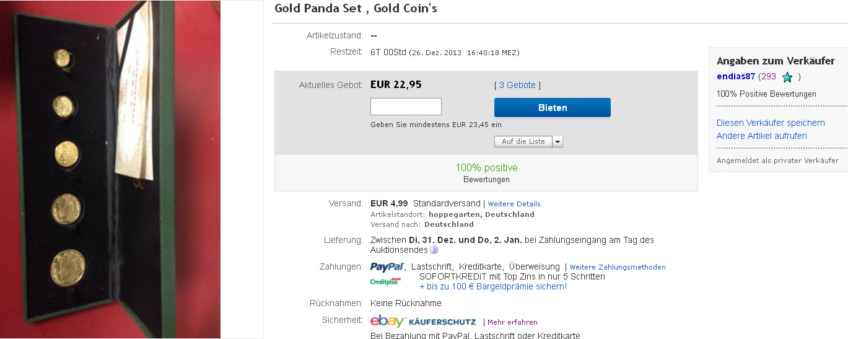Viewport: 848px width, 339px height.
Task: Click the 100 € Bargeldprämie sichern link
Action: pos(493,286)
